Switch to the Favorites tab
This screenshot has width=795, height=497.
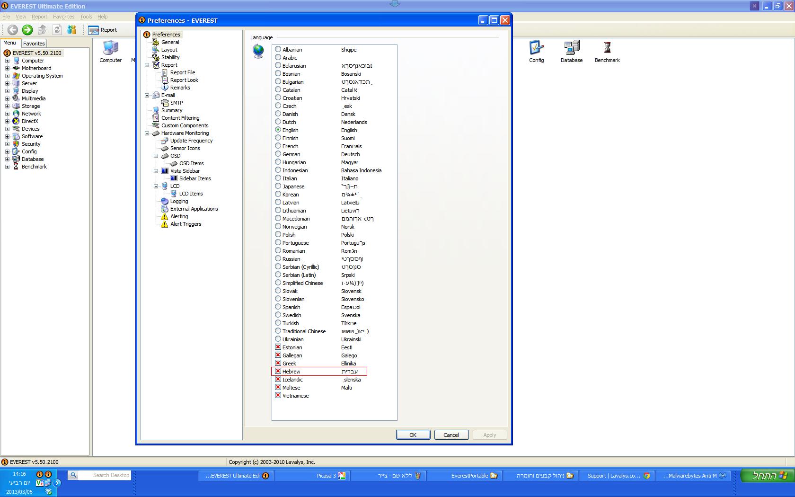point(34,44)
